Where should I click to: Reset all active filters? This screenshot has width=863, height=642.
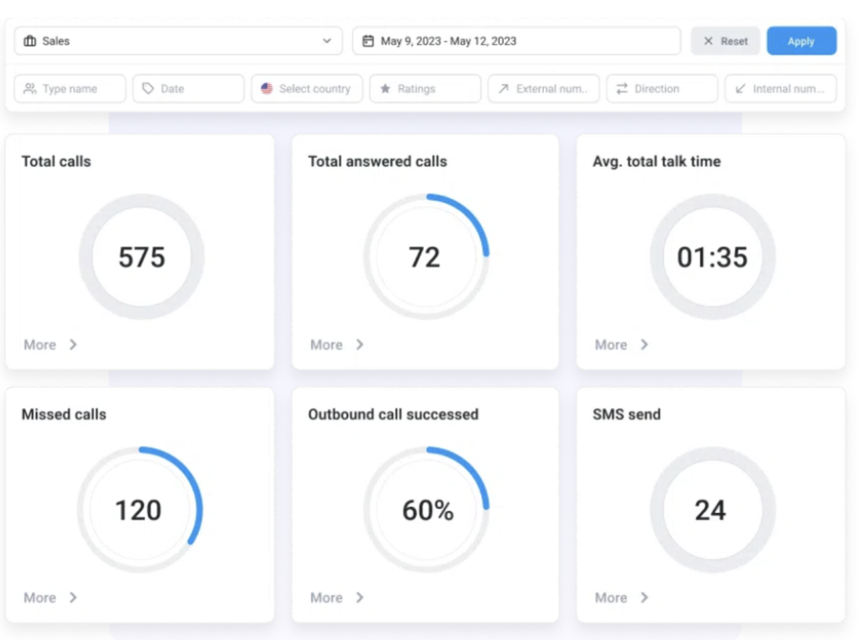725,41
